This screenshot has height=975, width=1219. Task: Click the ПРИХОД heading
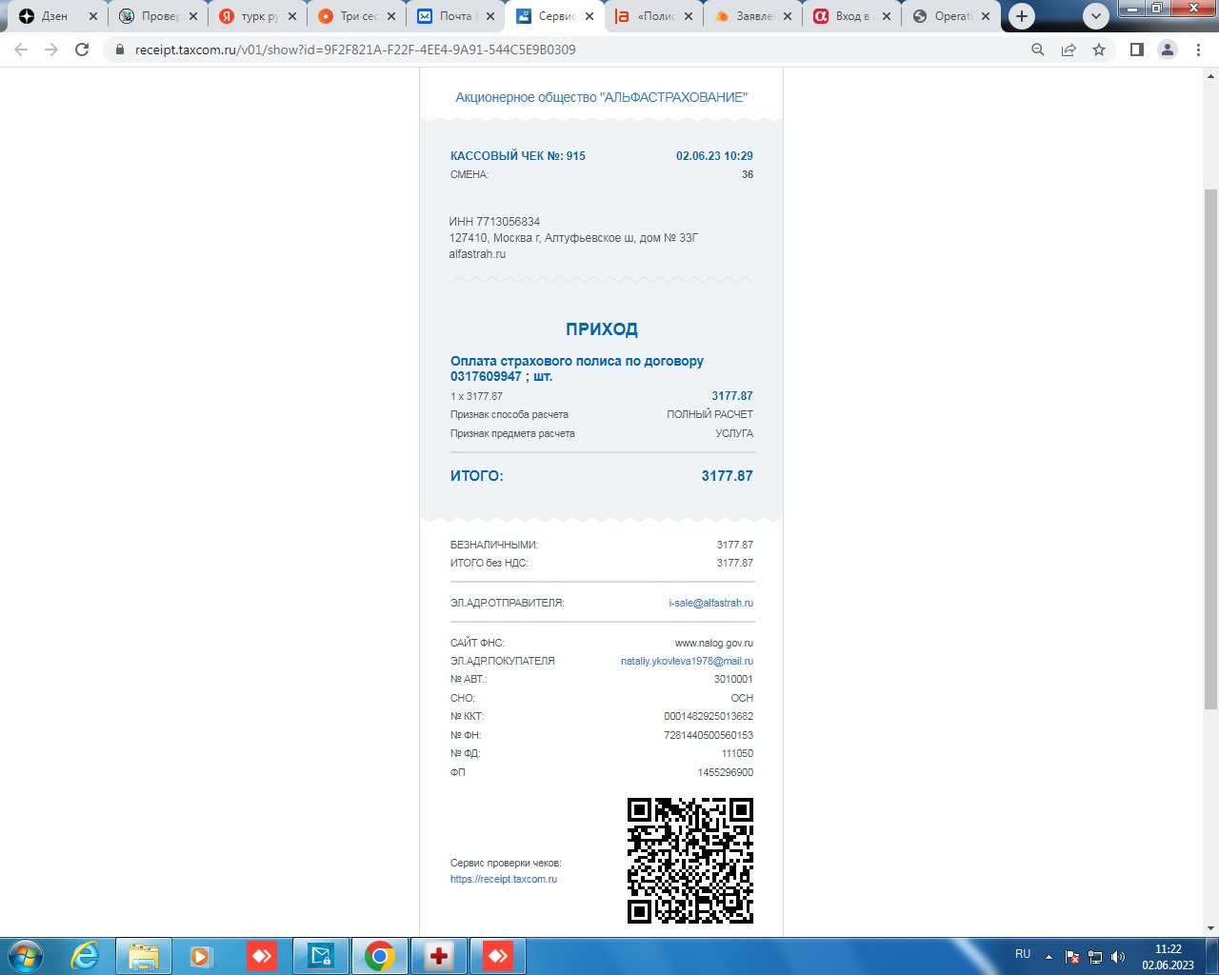[602, 329]
